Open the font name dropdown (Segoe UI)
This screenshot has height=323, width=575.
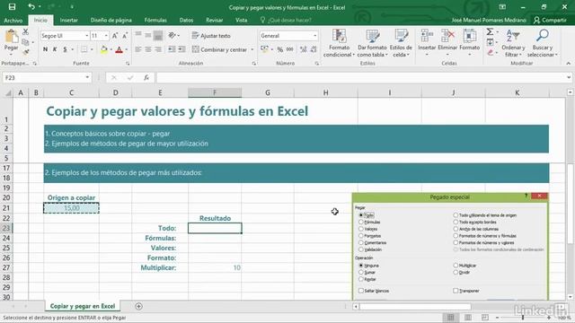[87, 36]
